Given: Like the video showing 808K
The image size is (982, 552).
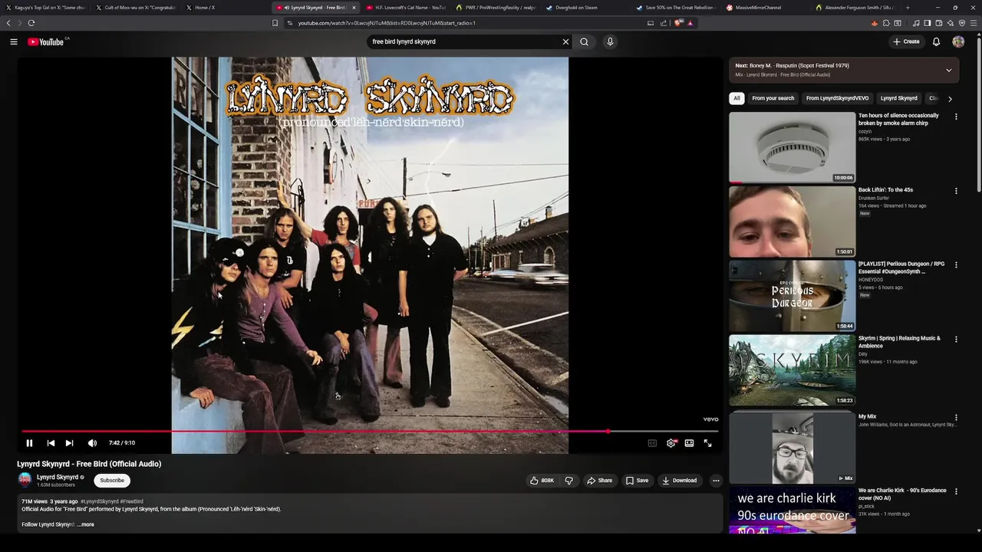Looking at the screenshot, I should tap(542, 481).
